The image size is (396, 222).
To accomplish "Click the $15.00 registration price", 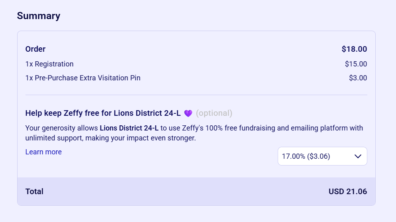I will tap(356, 64).
